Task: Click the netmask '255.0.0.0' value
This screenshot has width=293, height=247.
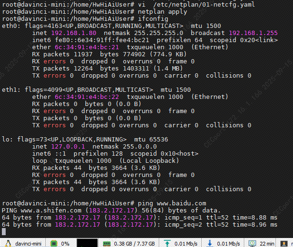Action: tap(140, 147)
